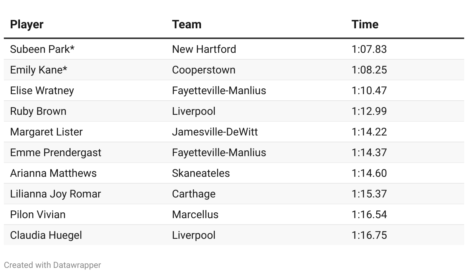The width and height of the screenshot is (468, 274).
Task: Open the Created with Datawrapper link
Action: (x=53, y=265)
